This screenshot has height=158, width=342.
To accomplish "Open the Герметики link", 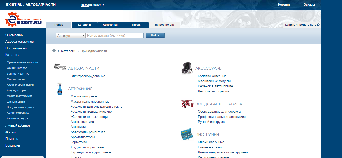I will point(79,142).
